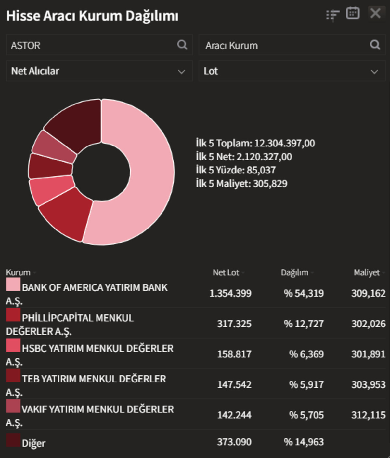Click net lot value 1.354.399

pos(230,293)
